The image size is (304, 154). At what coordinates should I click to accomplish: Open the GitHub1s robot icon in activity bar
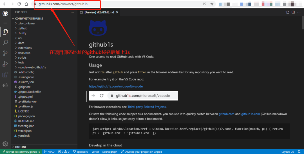coord(5,85)
